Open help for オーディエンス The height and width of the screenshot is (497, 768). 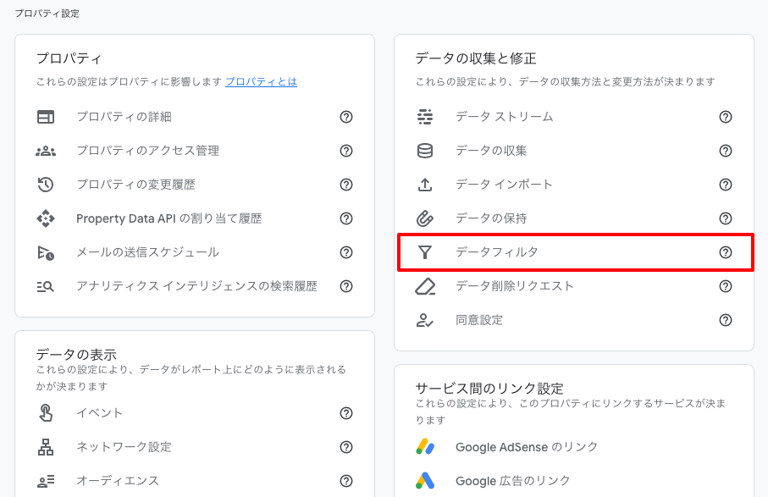click(x=346, y=481)
